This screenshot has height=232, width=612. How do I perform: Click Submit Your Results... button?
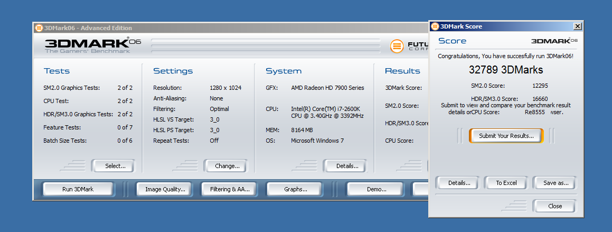coord(506,136)
